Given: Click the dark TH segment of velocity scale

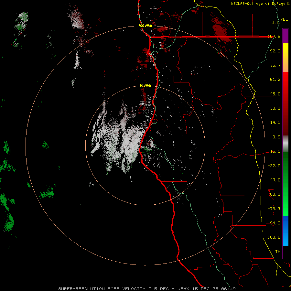Looking at the screenshot, I should point(286,252).
